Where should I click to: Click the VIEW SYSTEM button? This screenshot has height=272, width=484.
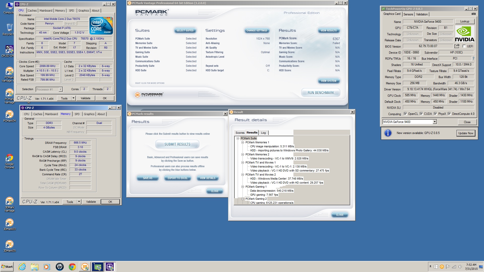pos(328,81)
